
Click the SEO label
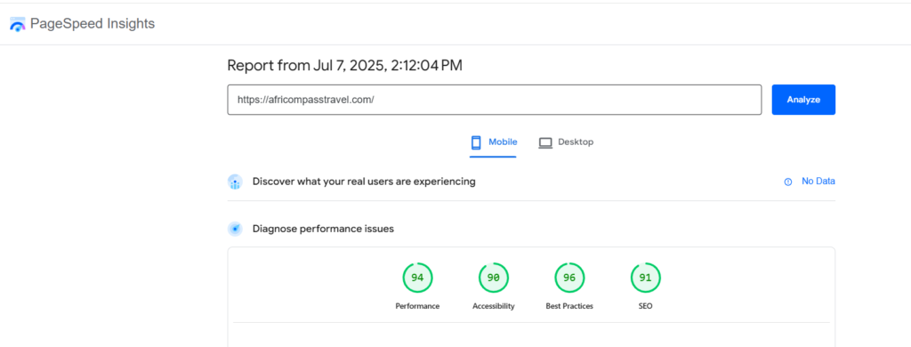[645, 306]
